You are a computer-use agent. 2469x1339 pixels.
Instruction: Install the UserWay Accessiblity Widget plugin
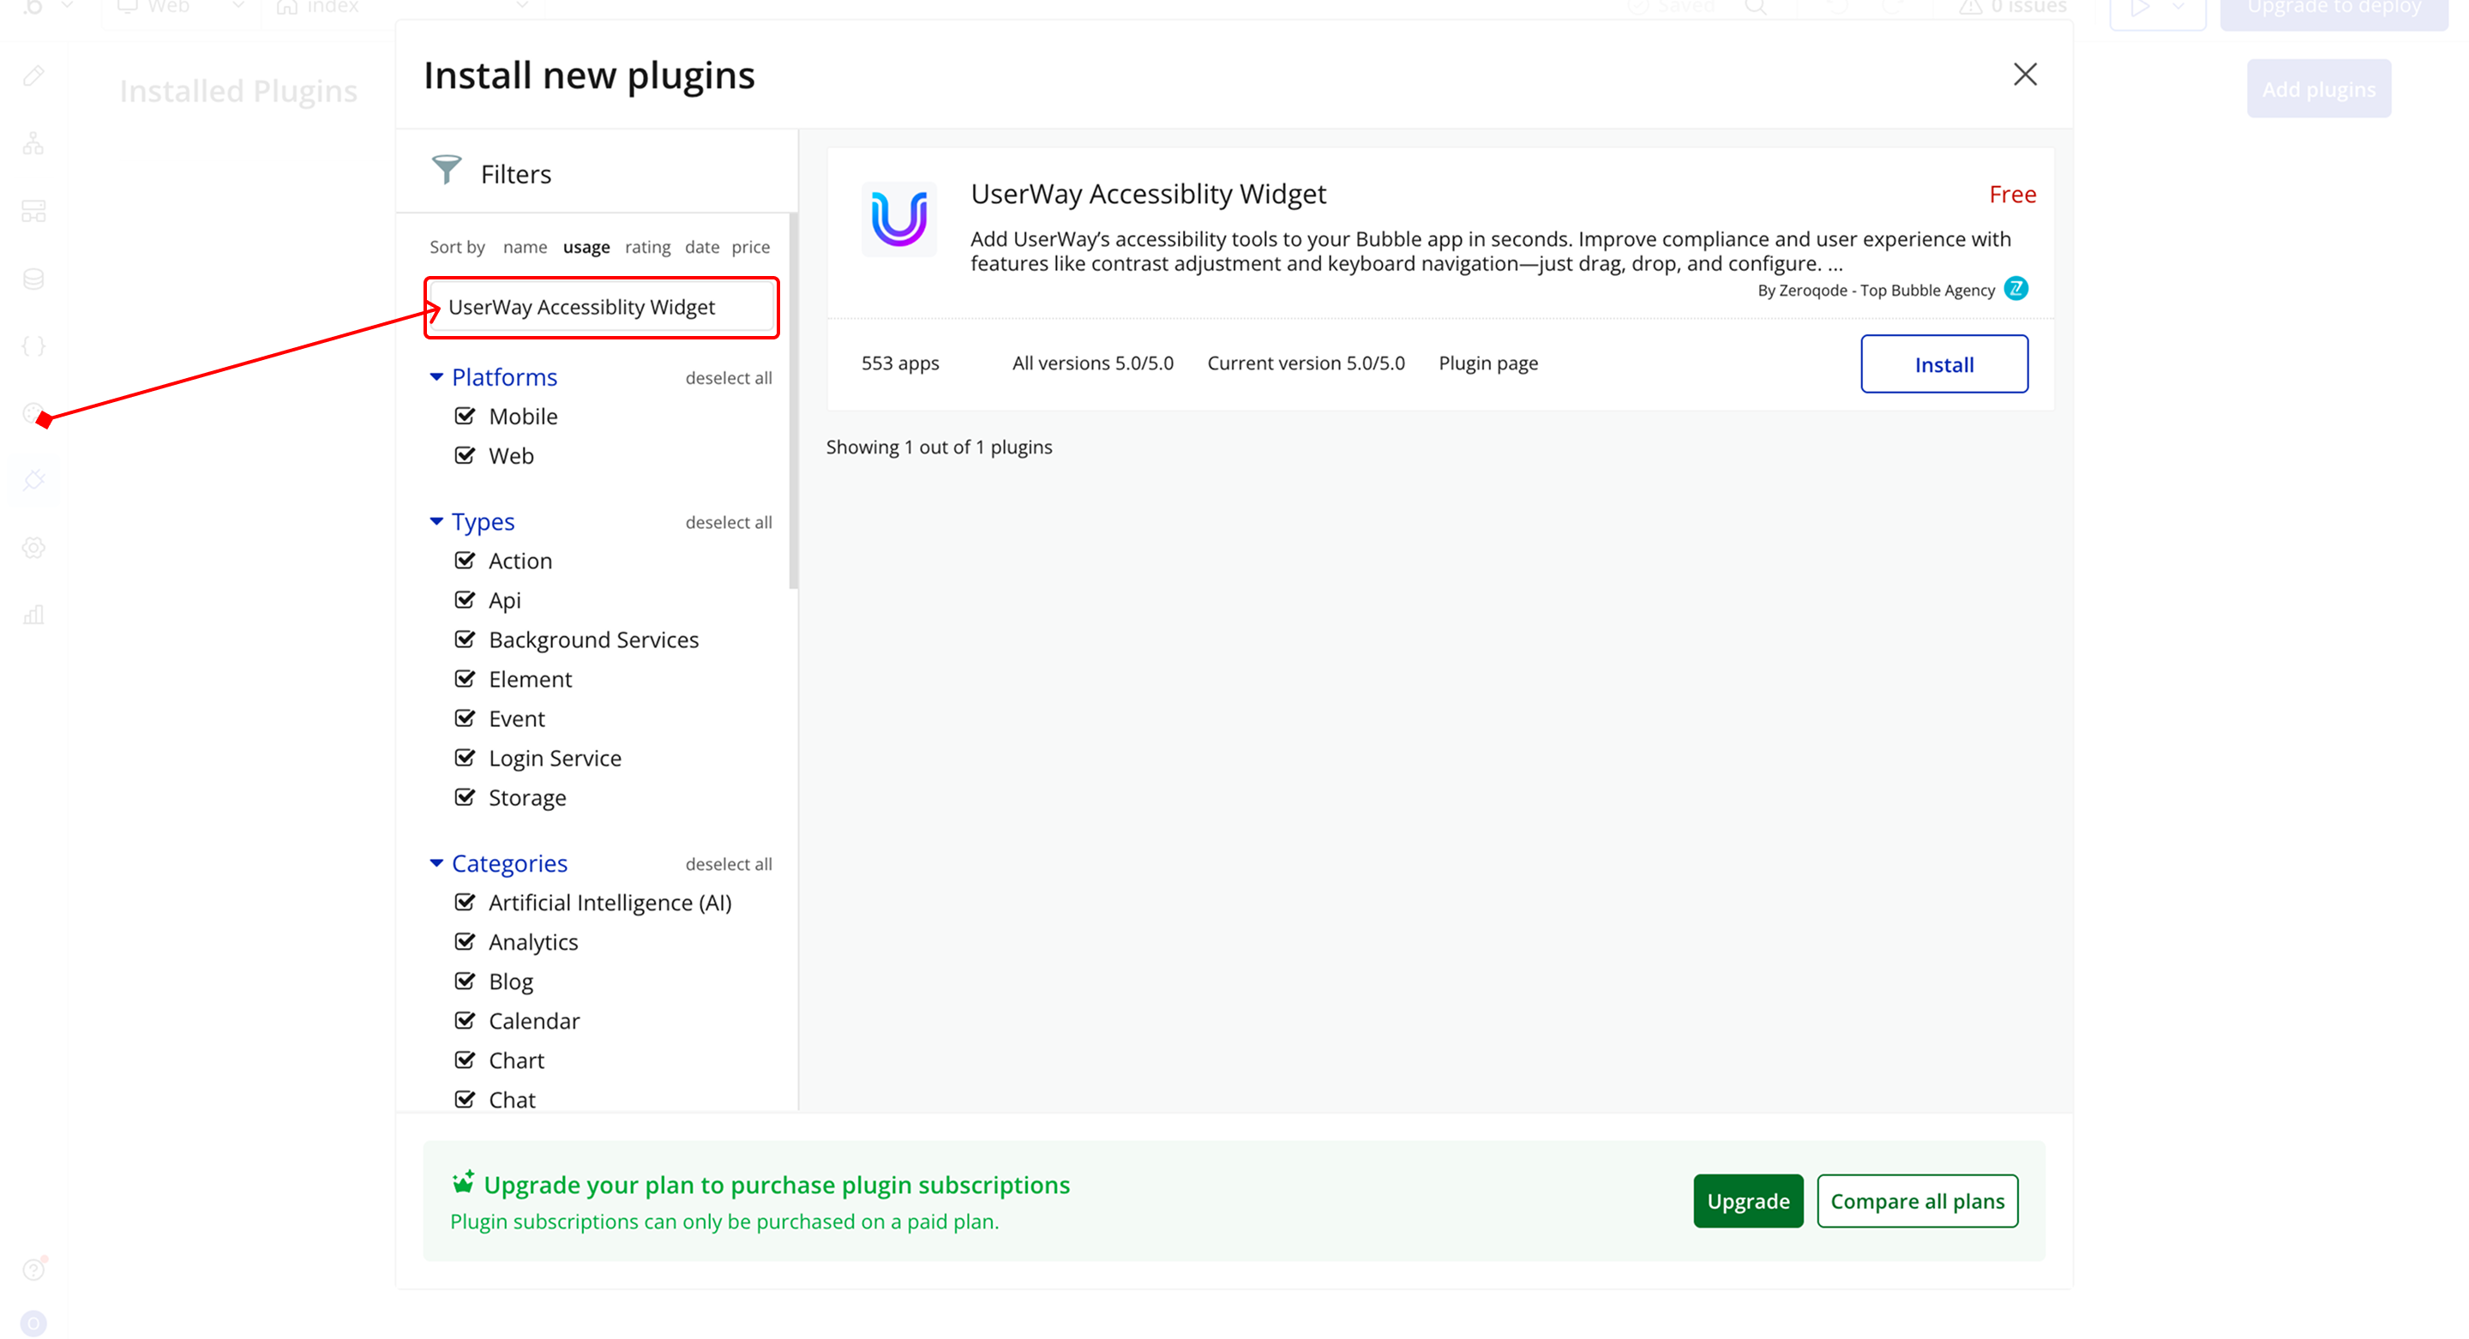coord(1943,364)
